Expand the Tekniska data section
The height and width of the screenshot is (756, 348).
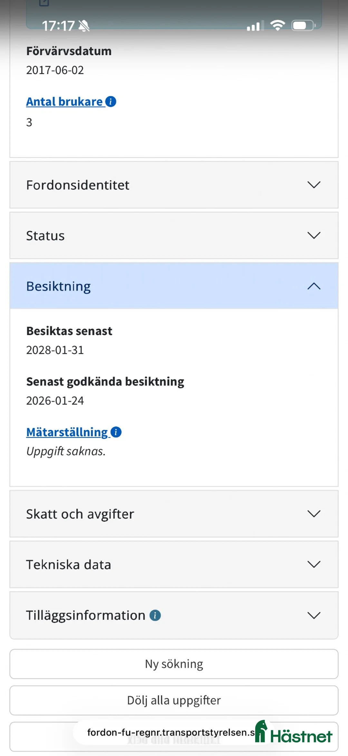(x=174, y=565)
